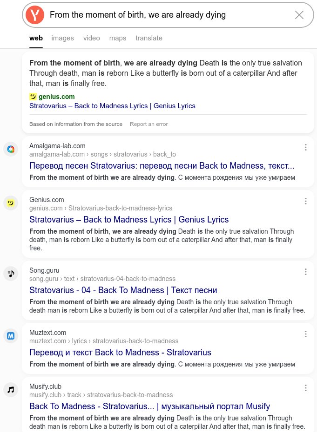Open options menu for Muztext.com result
Viewport: 317px width, 432px height.
pos(306,334)
